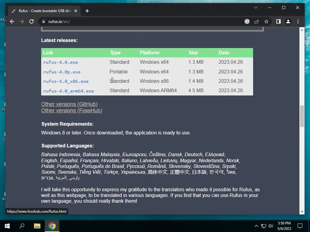Open Chrome's three-dot menu
This screenshot has height=232, width=310.
pyautogui.click(x=298, y=21)
